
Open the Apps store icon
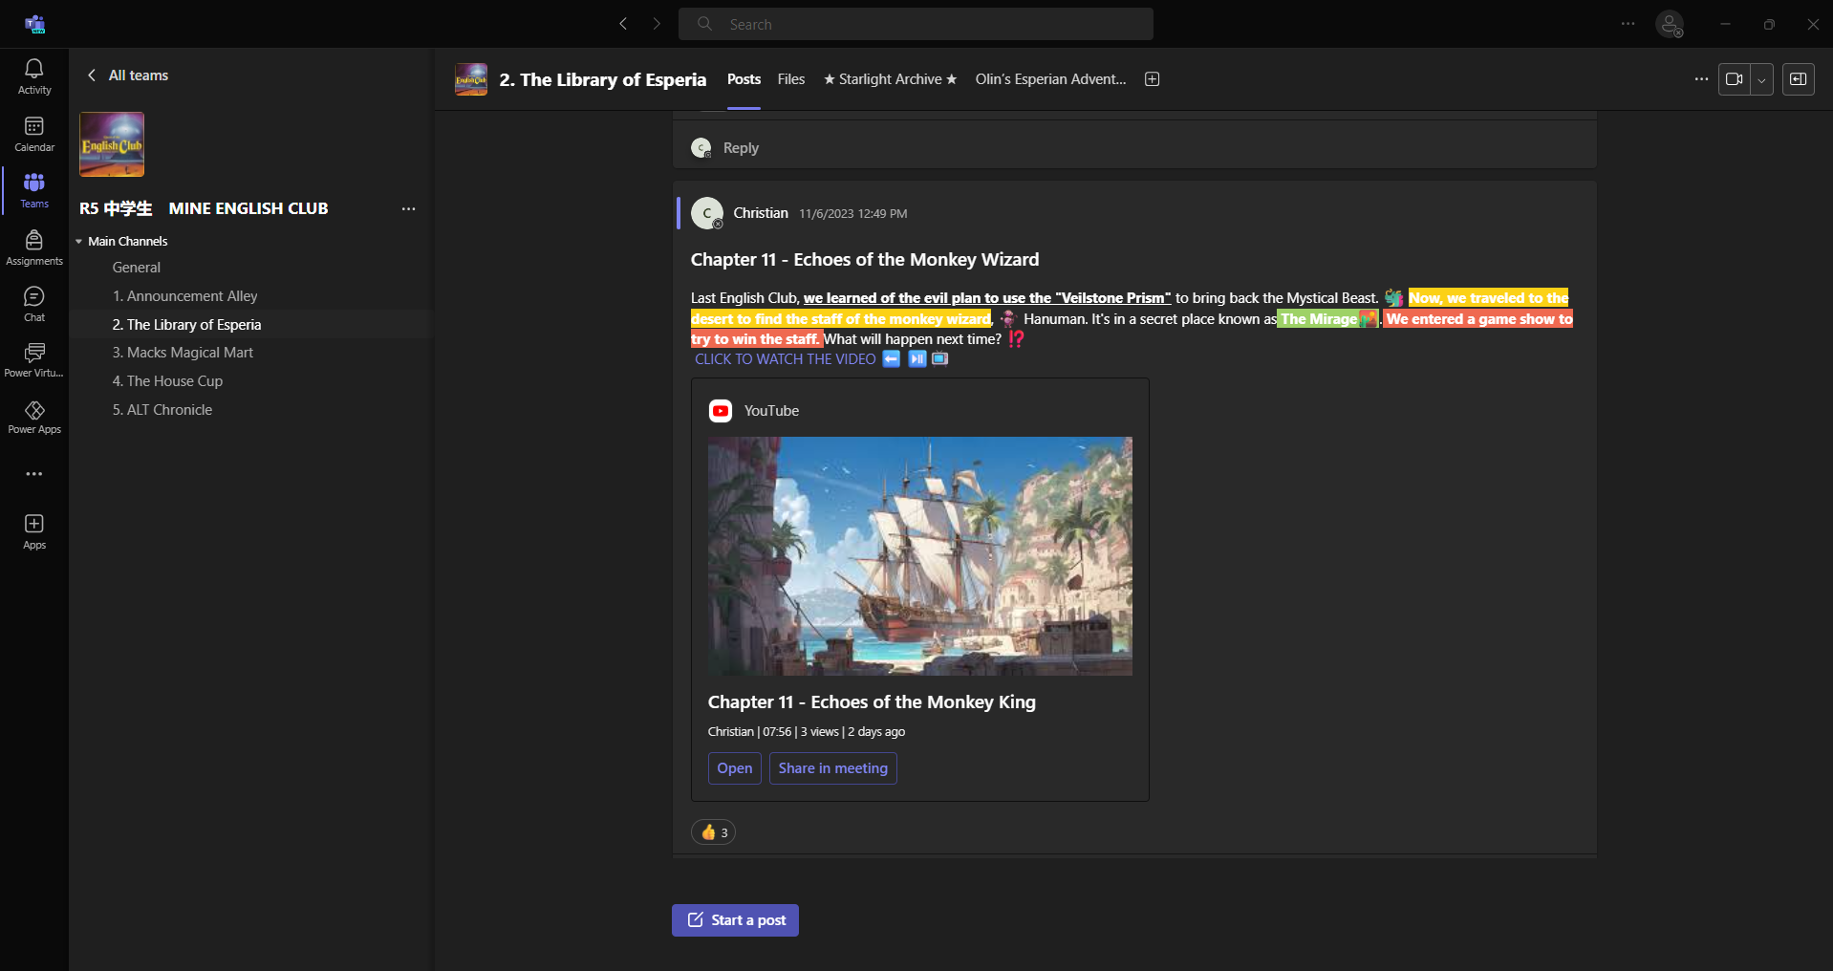point(34,531)
